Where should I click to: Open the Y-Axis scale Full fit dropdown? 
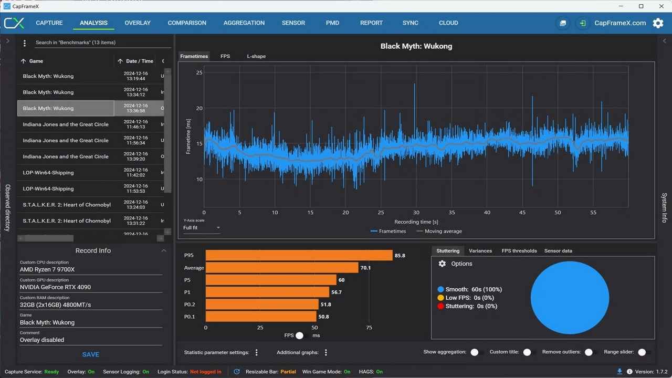pyautogui.click(x=202, y=228)
